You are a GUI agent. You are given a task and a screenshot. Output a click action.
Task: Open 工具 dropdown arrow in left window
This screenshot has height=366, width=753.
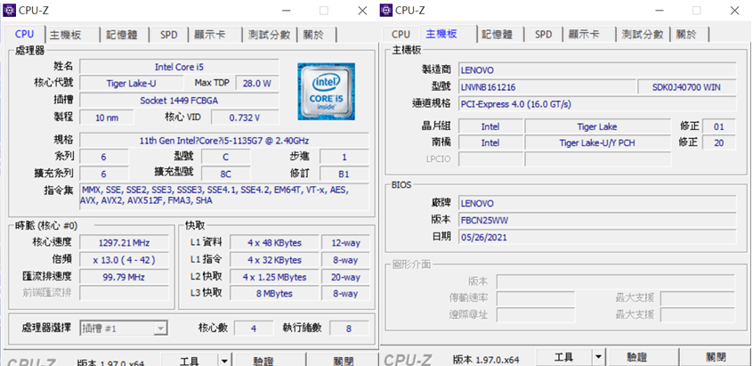coord(224,359)
